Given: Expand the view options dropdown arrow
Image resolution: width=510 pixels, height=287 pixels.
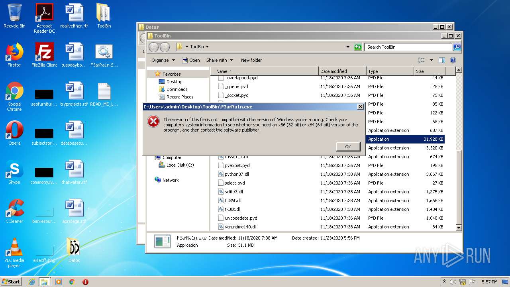Looking at the screenshot, I should coord(431,60).
